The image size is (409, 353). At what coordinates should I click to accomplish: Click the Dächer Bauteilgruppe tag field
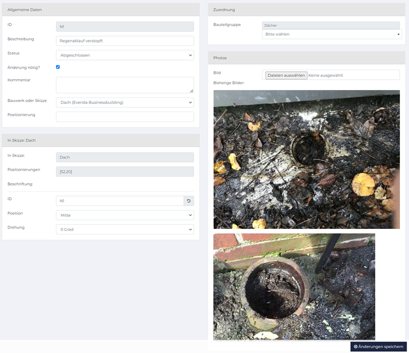tap(331, 25)
